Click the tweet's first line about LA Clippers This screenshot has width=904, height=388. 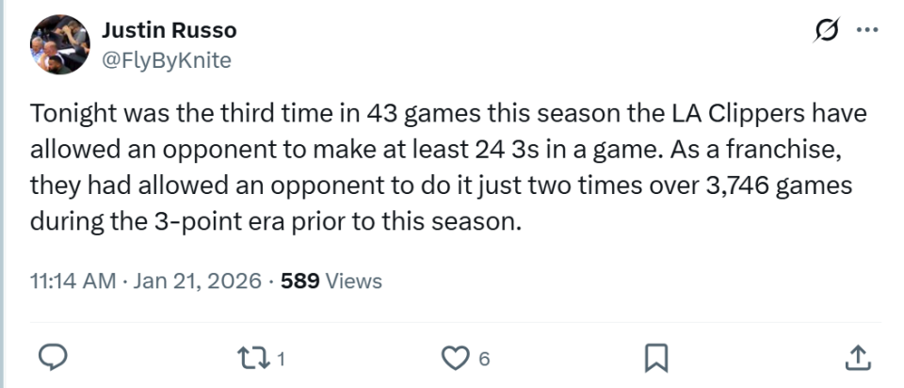[x=447, y=114]
